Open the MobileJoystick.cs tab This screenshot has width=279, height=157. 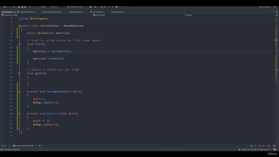click(118, 12)
